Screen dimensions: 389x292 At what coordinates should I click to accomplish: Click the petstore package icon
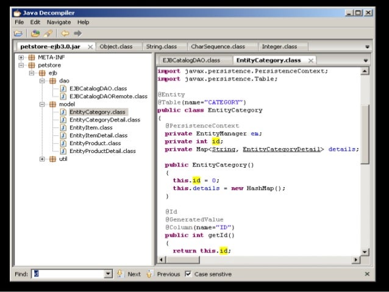coord(32,65)
